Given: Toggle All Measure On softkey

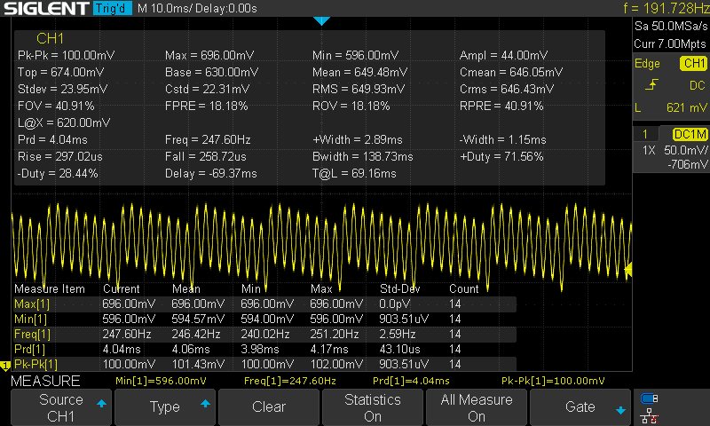Looking at the screenshot, I should tap(477, 407).
